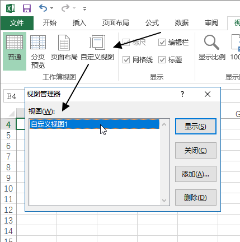The image size is (240, 242).
Task: Open 自定义视图 custom views
Action: pos(97,48)
